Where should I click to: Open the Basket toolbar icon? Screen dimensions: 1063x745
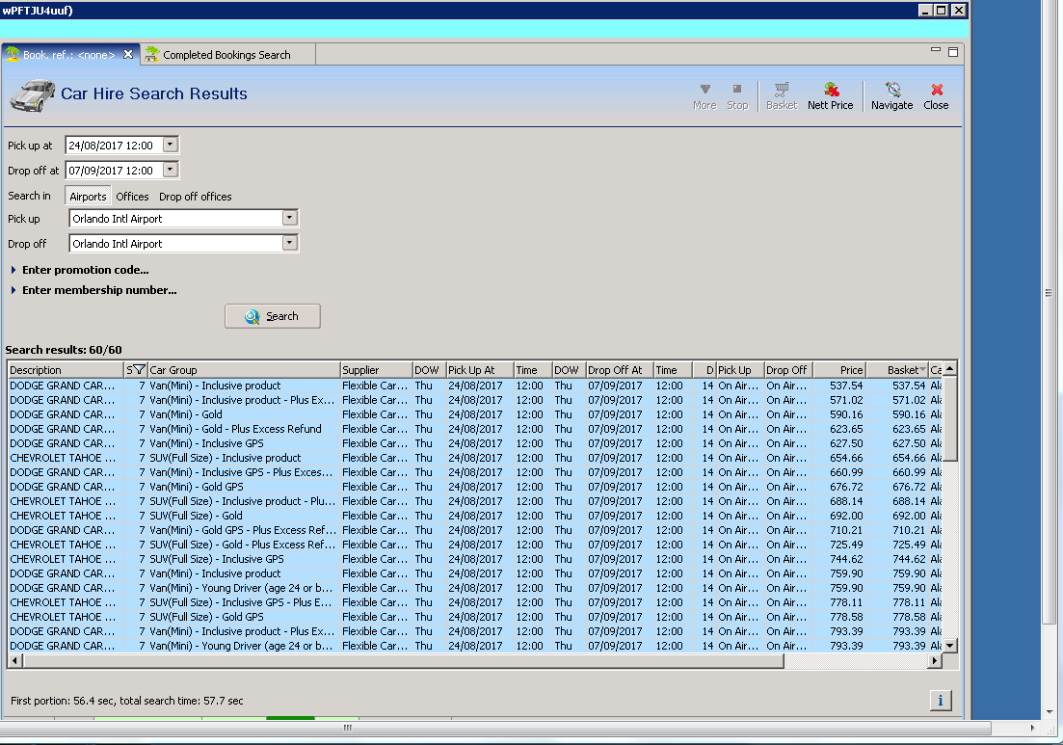tap(782, 96)
